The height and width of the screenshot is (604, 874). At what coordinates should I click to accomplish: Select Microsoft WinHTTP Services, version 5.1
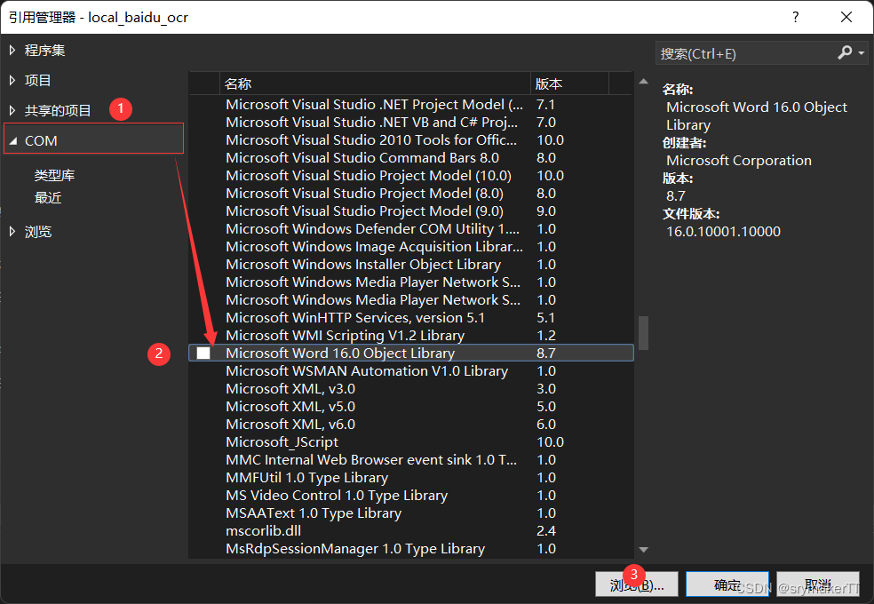[411, 318]
